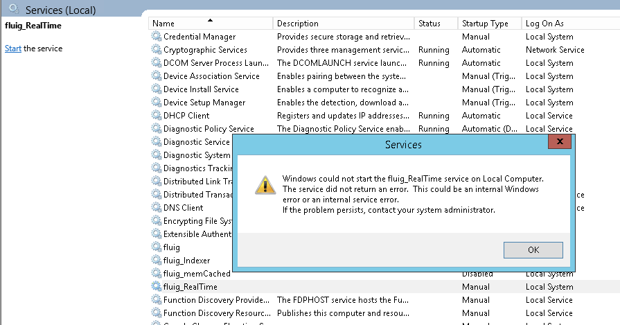Select the Function Discovery Provider Host service

tap(384, 299)
